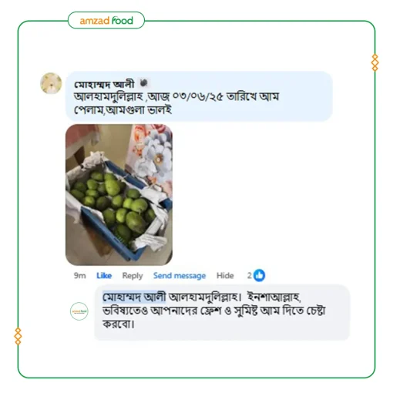Open the mango crate photo
The width and height of the screenshot is (393, 393).
tap(119, 195)
